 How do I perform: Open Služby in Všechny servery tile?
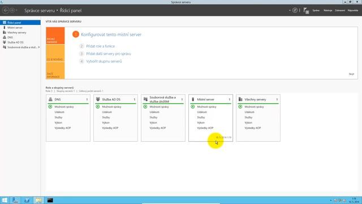point(248,117)
